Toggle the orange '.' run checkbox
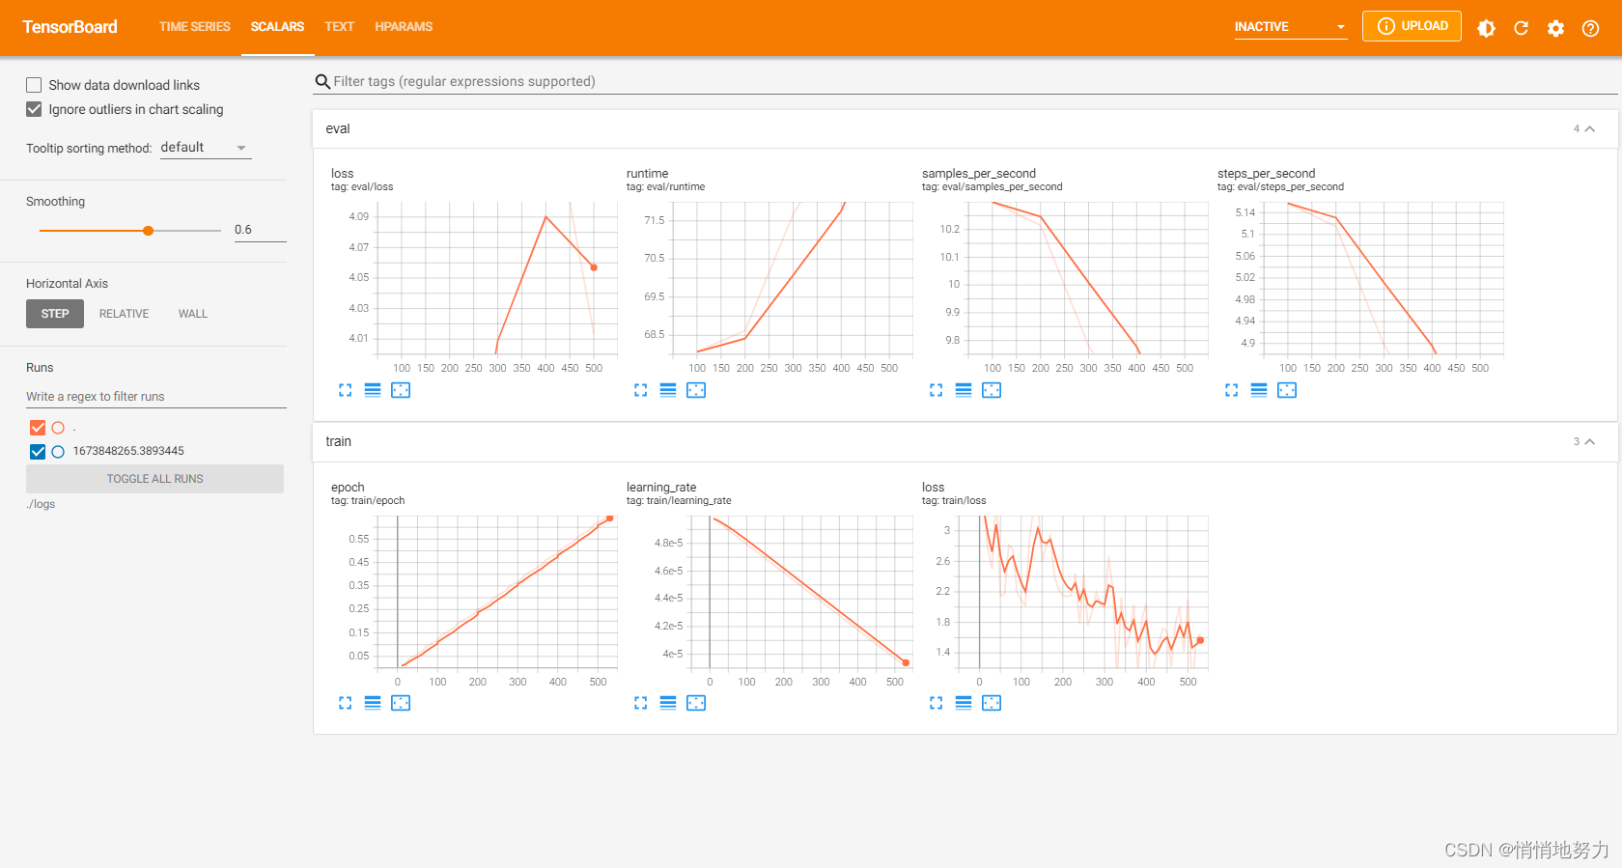 pyautogui.click(x=38, y=428)
